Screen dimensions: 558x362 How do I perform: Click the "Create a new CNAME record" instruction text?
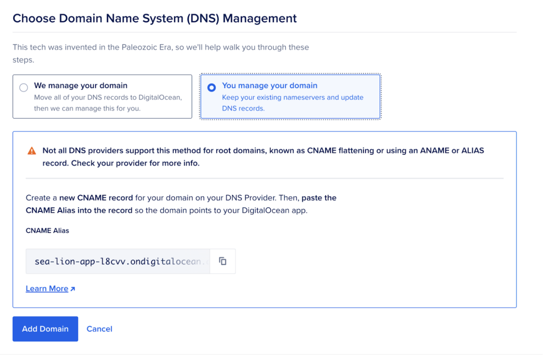point(181,204)
